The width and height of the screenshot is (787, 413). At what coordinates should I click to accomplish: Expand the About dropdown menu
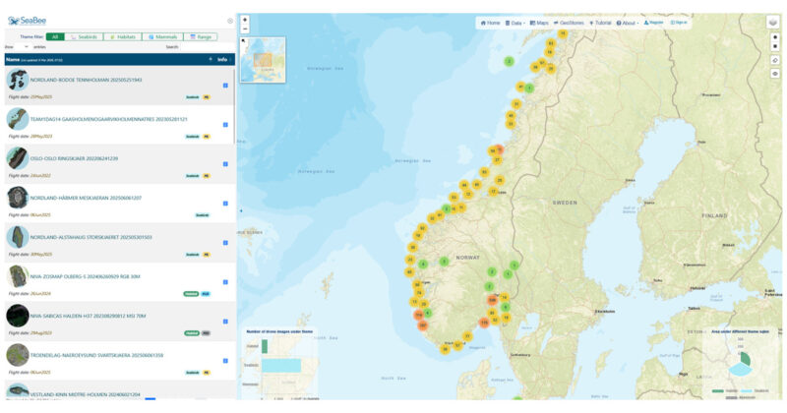tap(629, 22)
